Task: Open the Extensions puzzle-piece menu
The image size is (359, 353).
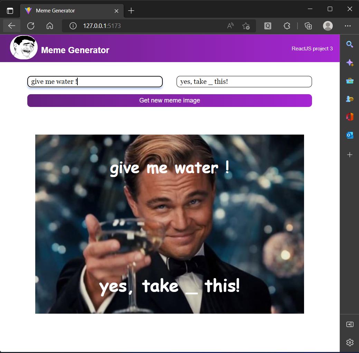Action: click(287, 26)
